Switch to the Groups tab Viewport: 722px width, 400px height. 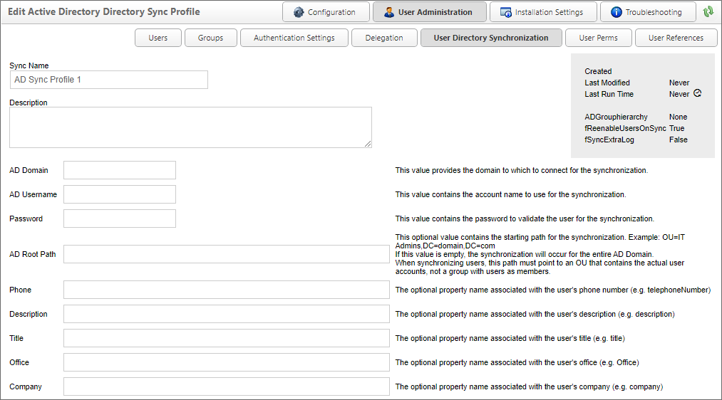click(x=210, y=38)
